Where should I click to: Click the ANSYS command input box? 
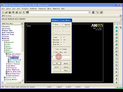point(58,12)
